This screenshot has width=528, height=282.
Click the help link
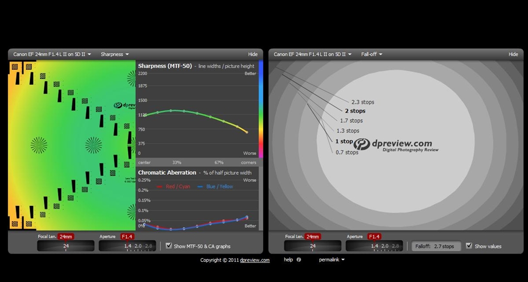[x=288, y=260]
